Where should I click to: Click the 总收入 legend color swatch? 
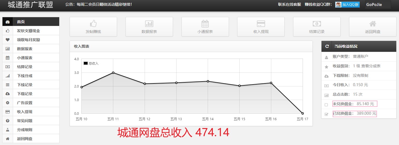click(86, 63)
